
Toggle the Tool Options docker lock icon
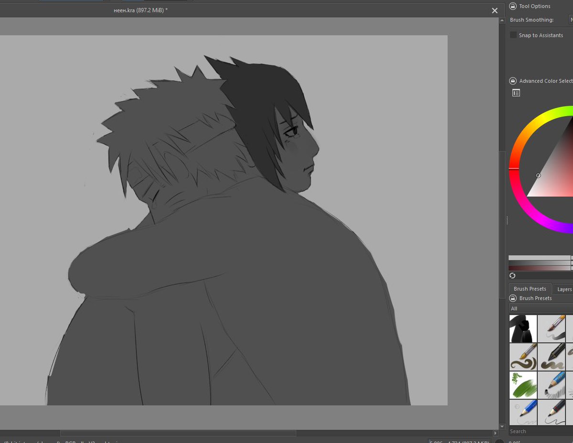[x=513, y=6]
